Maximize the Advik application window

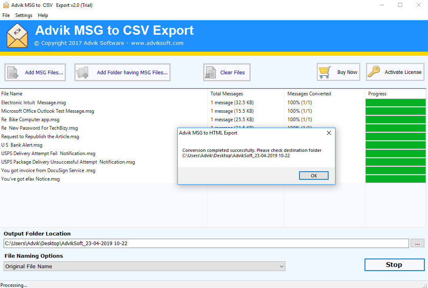tap(400, 5)
